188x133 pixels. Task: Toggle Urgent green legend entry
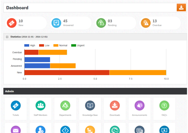(78, 46)
